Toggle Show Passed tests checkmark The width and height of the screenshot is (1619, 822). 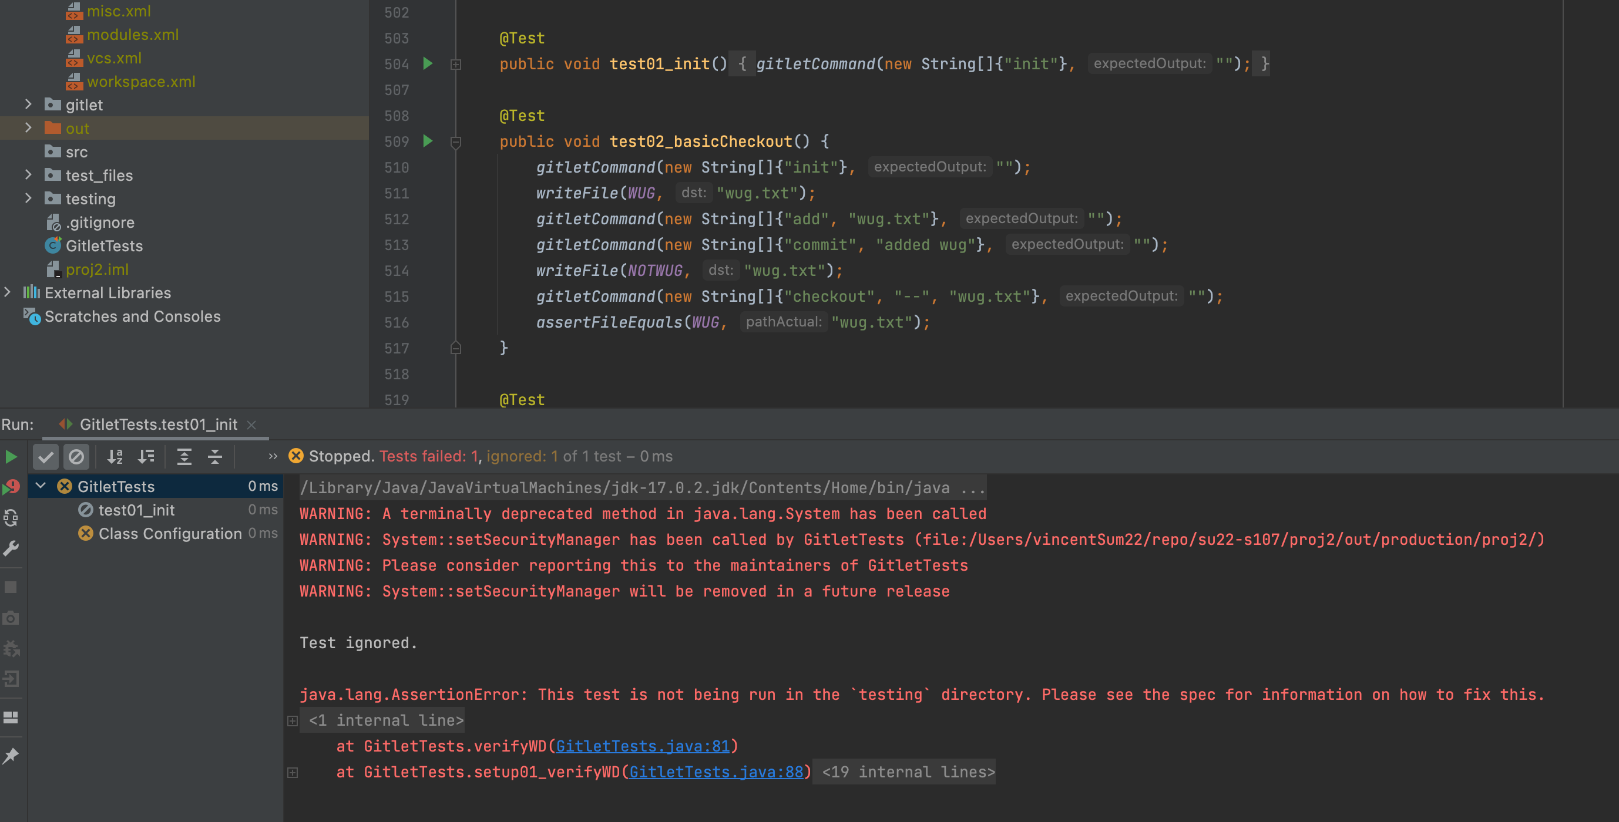pyautogui.click(x=45, y=457)
